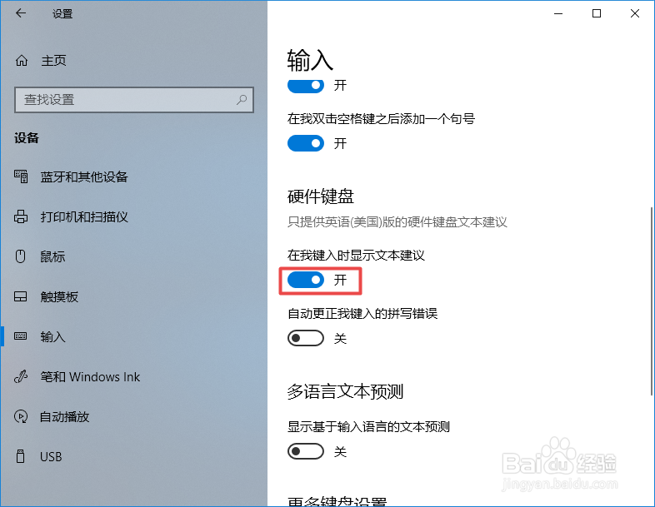Click the vertical scrollbar thumb
655x507 pixels.
(652, 301)
